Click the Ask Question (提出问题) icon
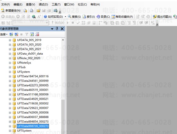The image size is (177, 134). [x=155, y=17]
